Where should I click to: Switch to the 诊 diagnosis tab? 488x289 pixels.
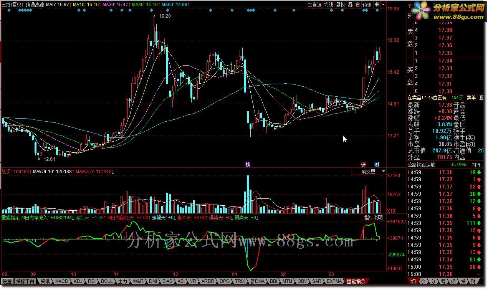click(423, 281)
